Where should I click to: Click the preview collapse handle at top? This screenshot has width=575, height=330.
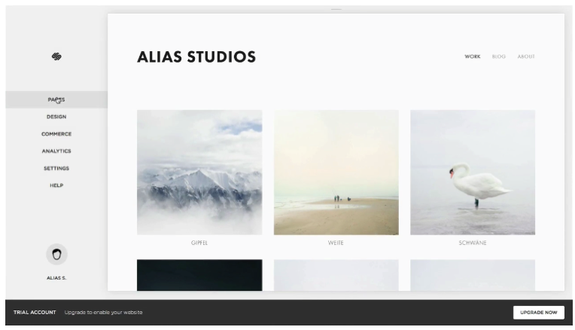click(x=336, y=9)
